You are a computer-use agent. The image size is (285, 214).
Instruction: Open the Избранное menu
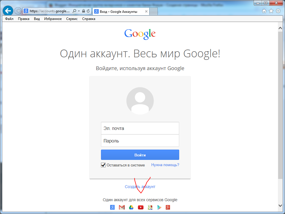click(x=53, y=19)
